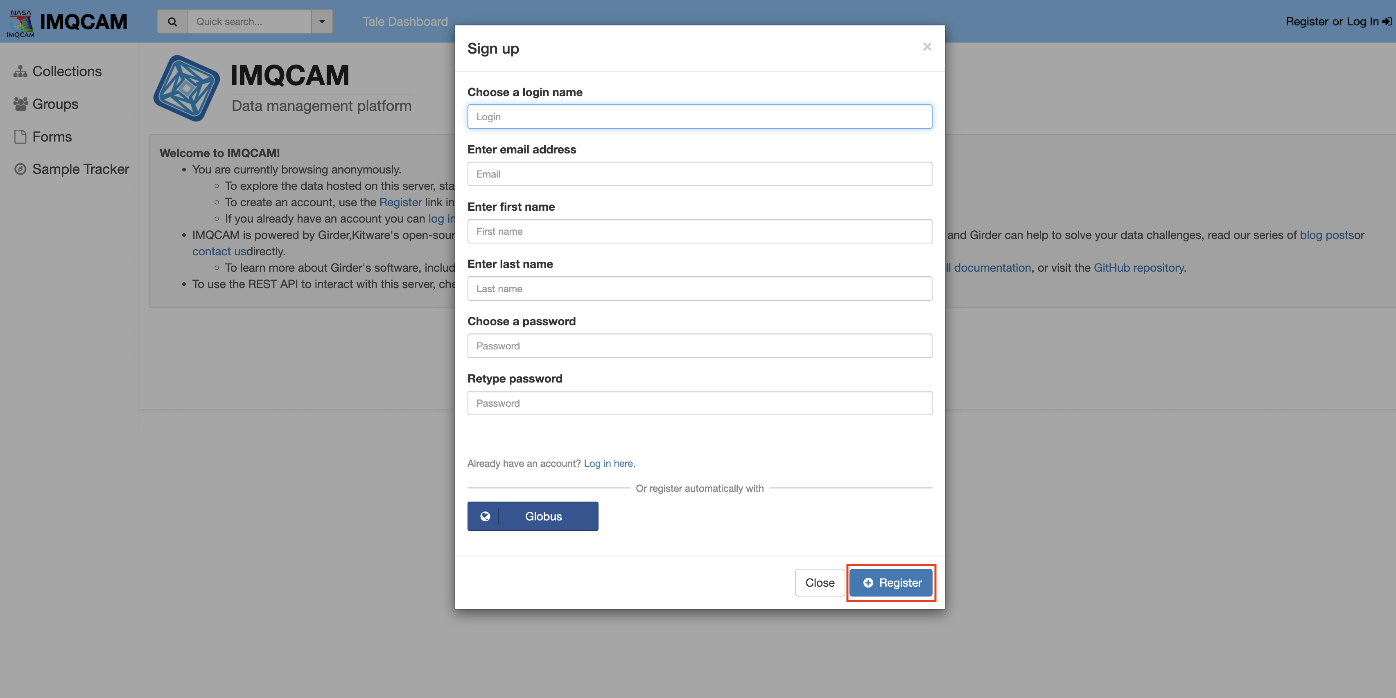Click the plus icon on Register button
1396x698 pixels.
tap(868, 583)
